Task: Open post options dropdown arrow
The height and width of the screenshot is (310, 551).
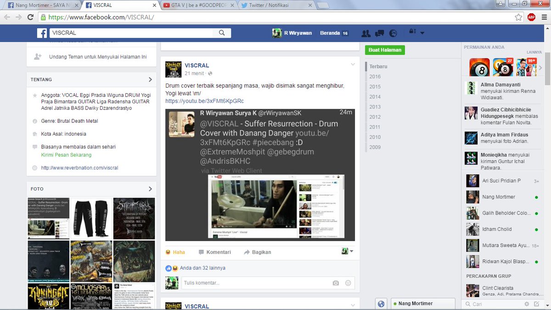Action: (x=353, y=64)
